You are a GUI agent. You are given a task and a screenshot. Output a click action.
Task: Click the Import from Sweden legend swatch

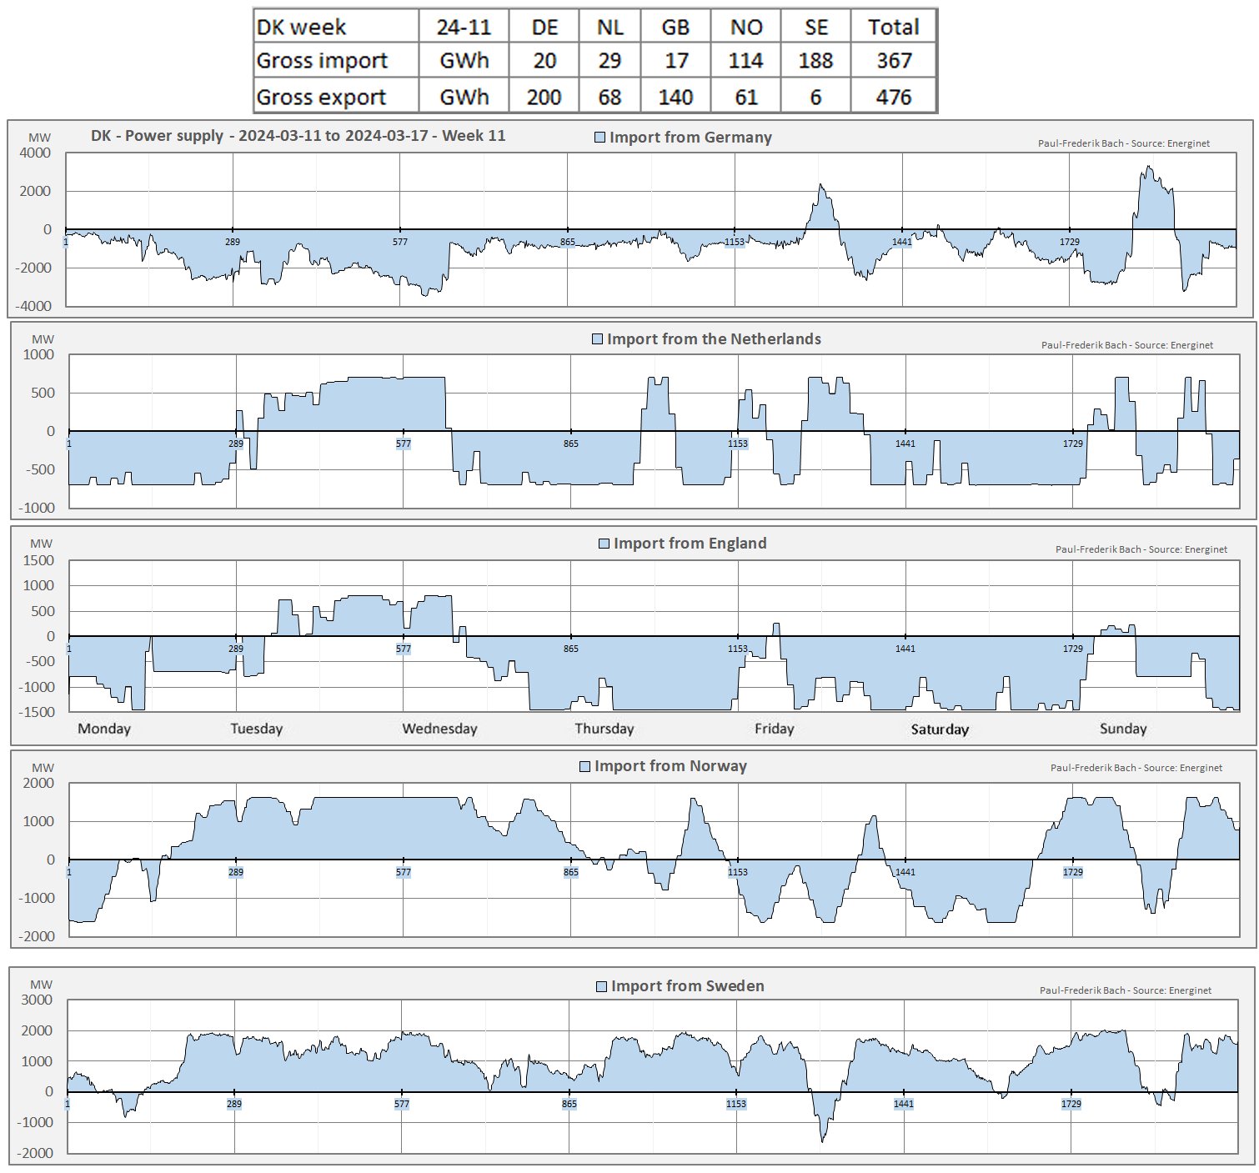point(601,986)
